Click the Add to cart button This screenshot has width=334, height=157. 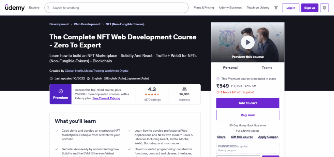(x=248, y=103)
